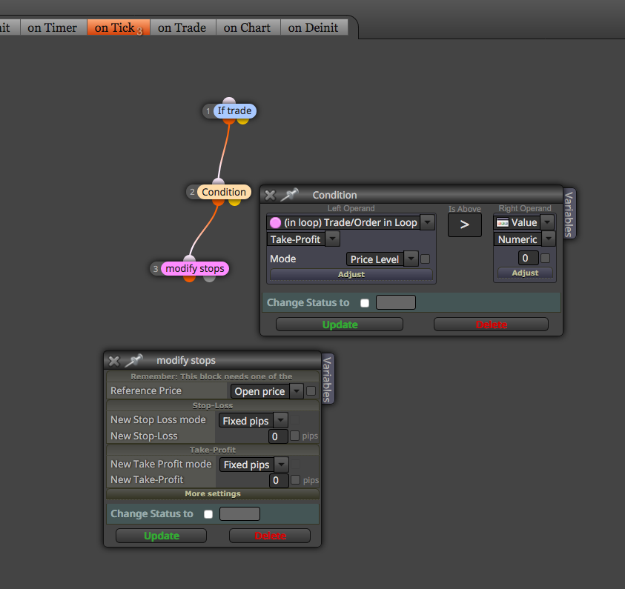
Task: Click the pin icon in modify stops panel
Action: point(133,360)
